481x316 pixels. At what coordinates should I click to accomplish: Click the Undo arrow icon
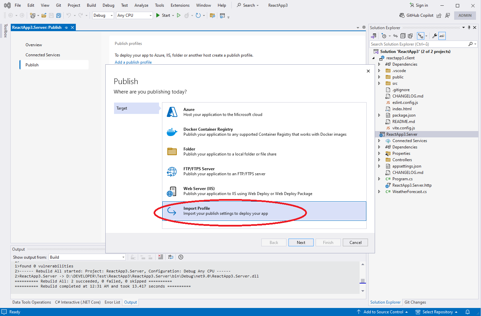click(x=69, y=15)
